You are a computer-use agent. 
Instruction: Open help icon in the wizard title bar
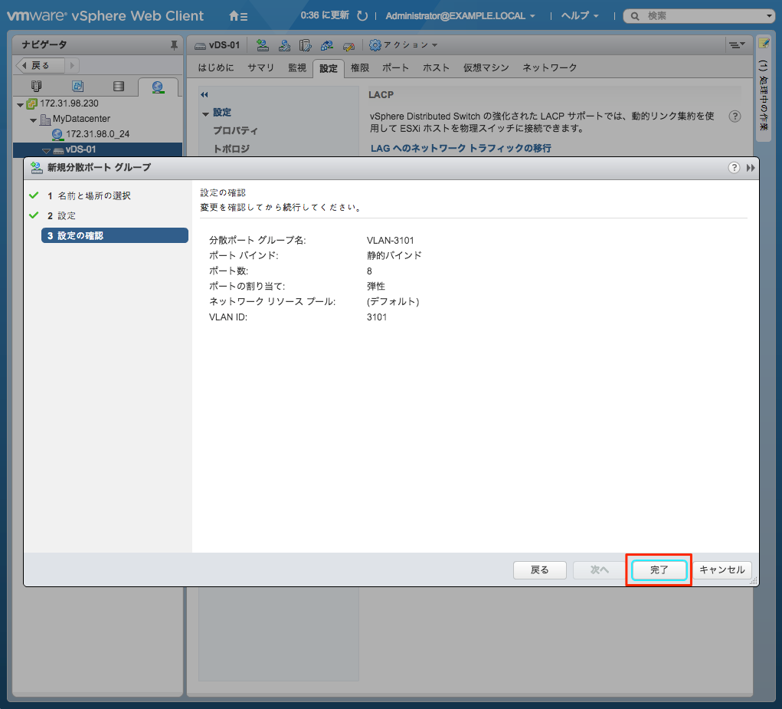(734, 168)
